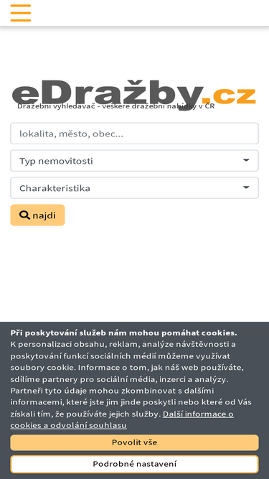The width and height of the screenshot is (269, 479).
Task: Click the najdi label text
Action: pyautogui.click(x=44, y=215)
